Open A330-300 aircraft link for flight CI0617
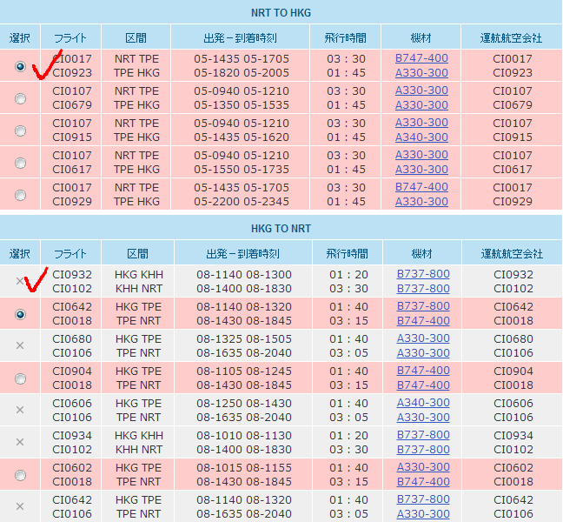This screenshot has height=522, width=563. click(x=421, y=170)
